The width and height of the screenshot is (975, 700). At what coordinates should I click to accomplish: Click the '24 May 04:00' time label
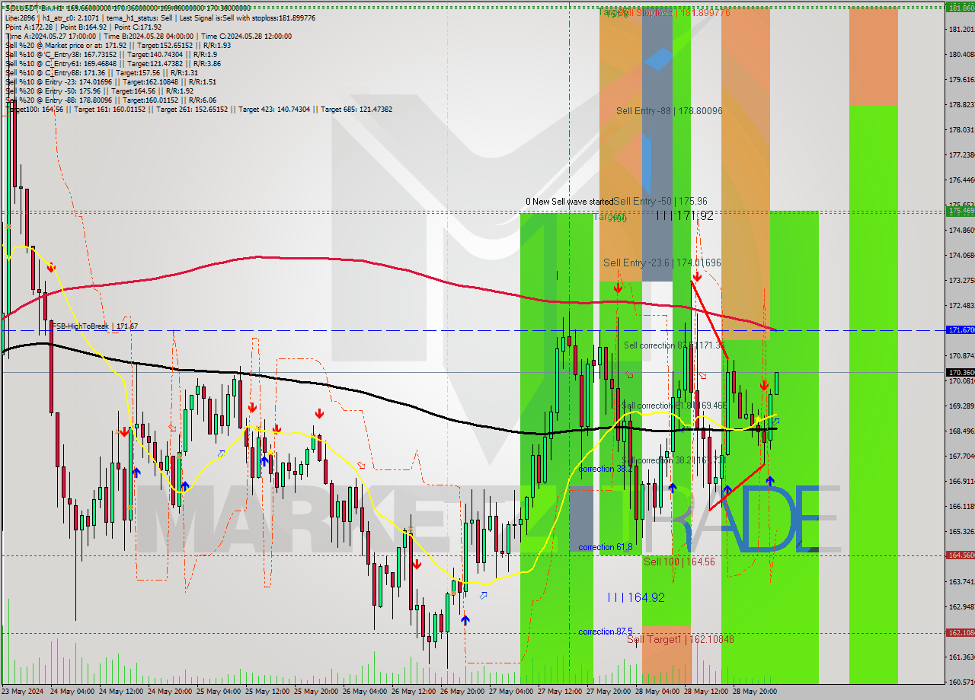pos(72,692)
